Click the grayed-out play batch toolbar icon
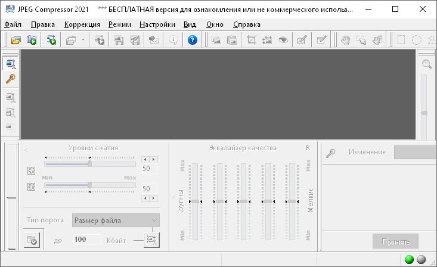Screen dimensions: 437x267 100,40
